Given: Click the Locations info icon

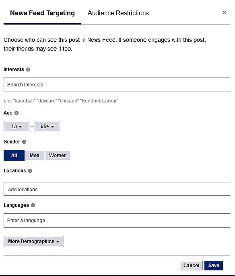Looking at the screenshot, I should 30,171.
